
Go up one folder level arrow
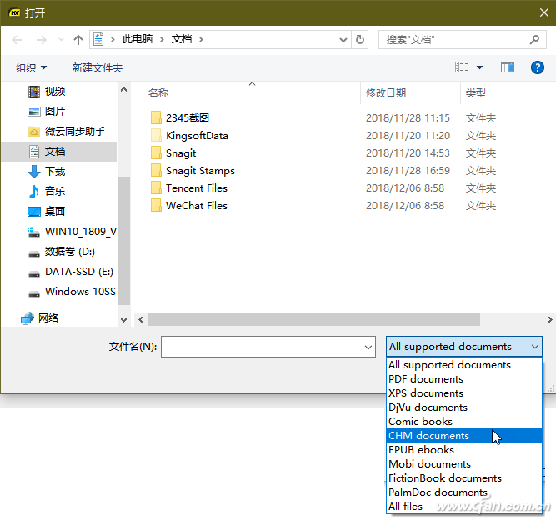click(x=78, y=40)
